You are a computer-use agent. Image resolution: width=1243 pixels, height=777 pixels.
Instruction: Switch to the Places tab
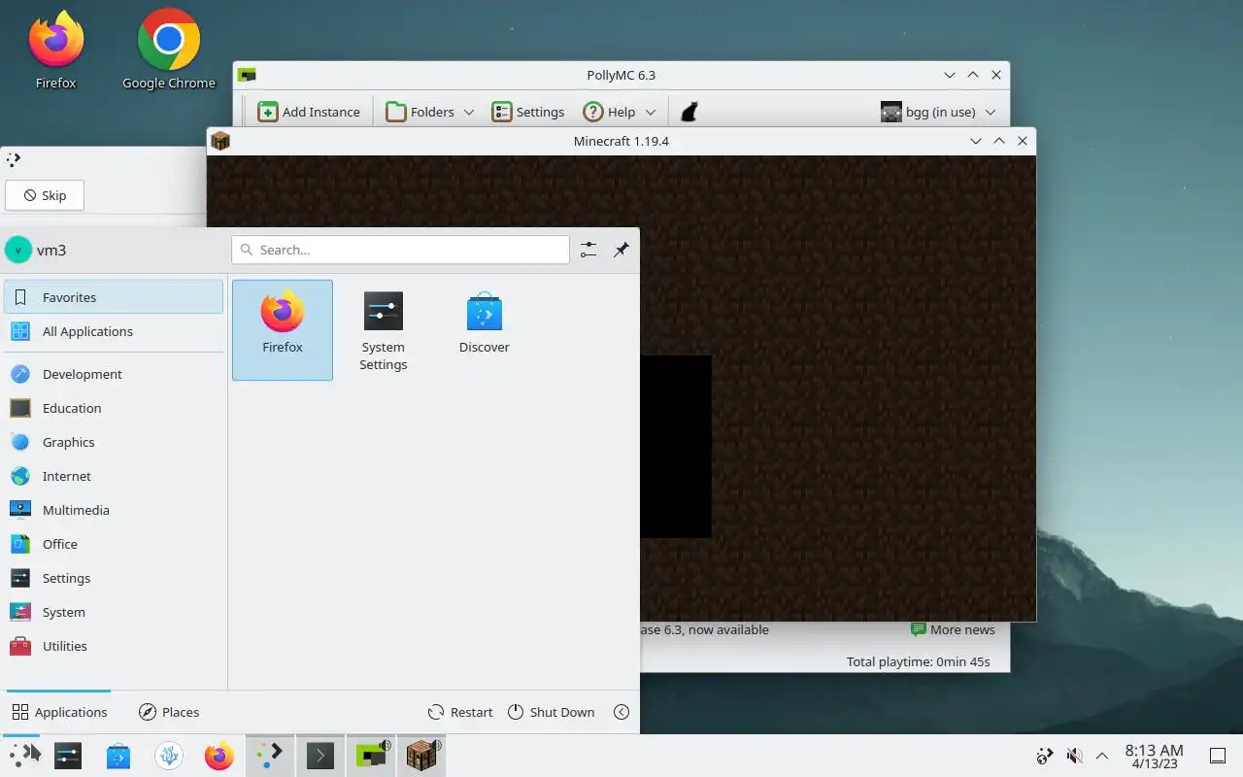[x=169, y=712]
